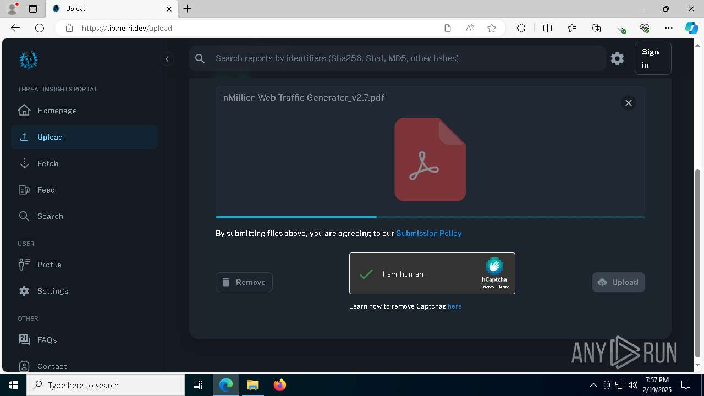Close the Upload tab
Image resolution: width=704 pixels, height=396 pixels.
tap(169, 9)
